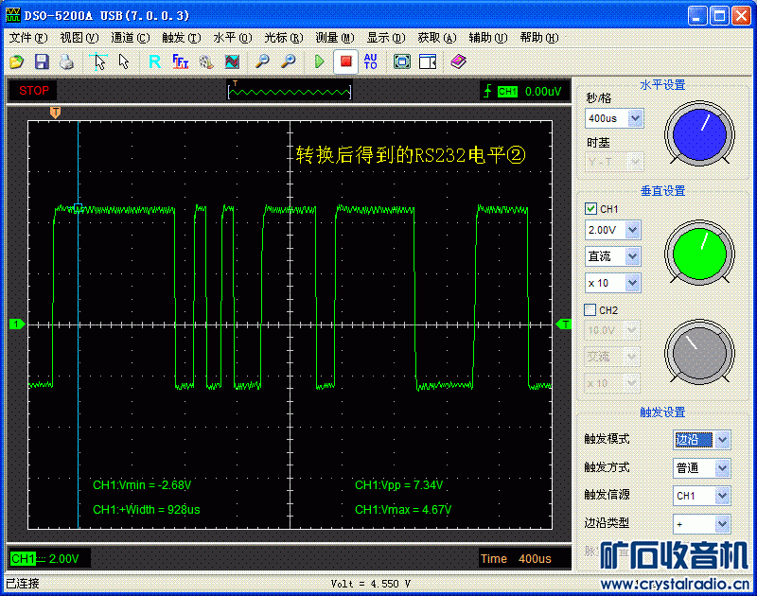Open the 辅助(U) menu

pyautogui.click(x=488, y=38)
